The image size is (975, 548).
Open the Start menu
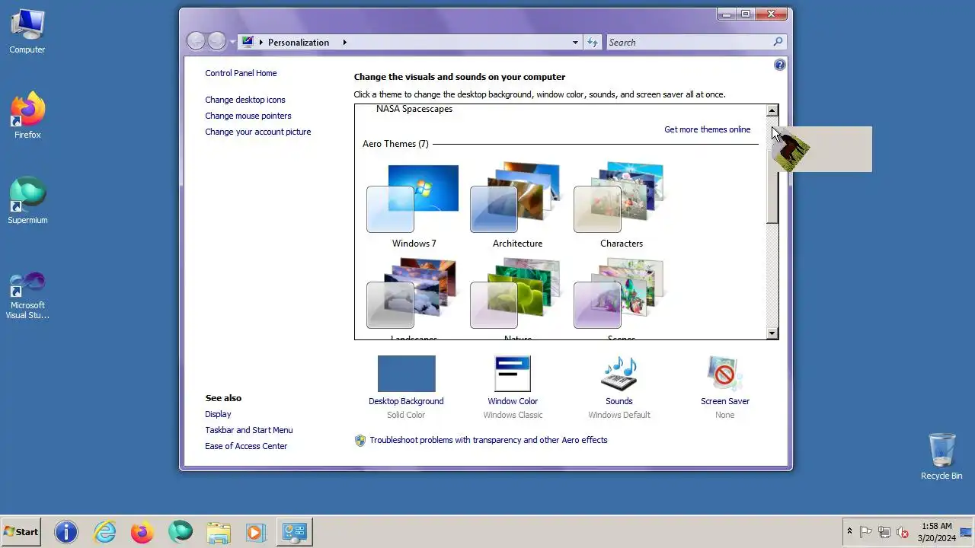21,532
